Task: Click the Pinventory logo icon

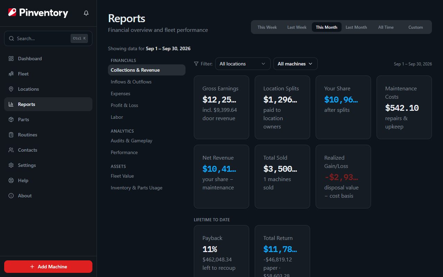Action: (x=12, y=13)
